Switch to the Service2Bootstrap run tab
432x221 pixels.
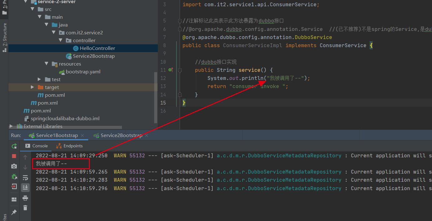click(121, 135)
